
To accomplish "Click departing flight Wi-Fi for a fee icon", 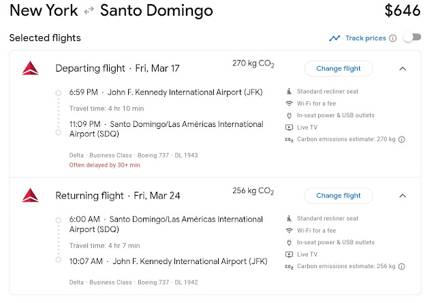I will click(289, 103).
